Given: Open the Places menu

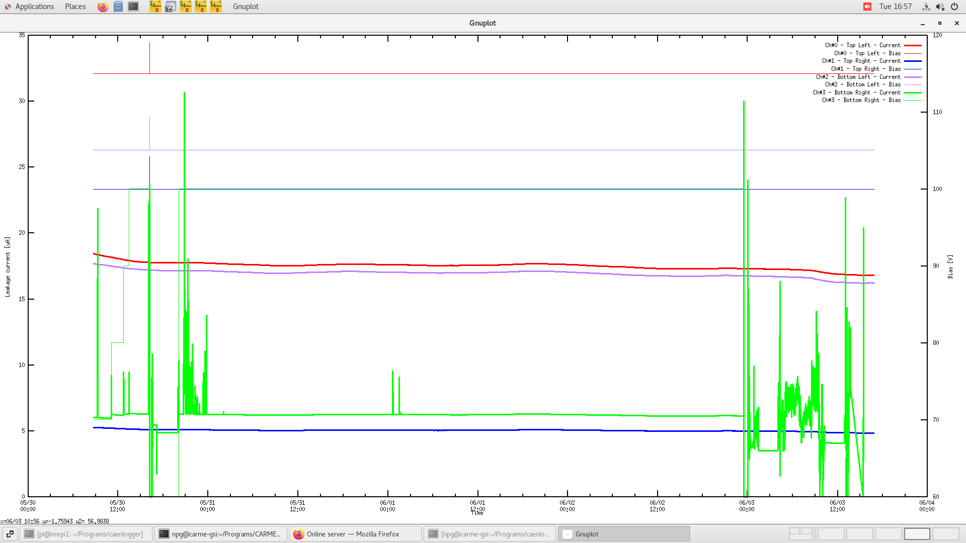Looking at the screenshot, I should tap(74, 7).
